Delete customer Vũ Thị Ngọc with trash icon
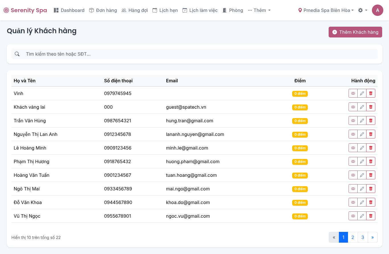The image size is (389, 254). [x=370, y=216]
